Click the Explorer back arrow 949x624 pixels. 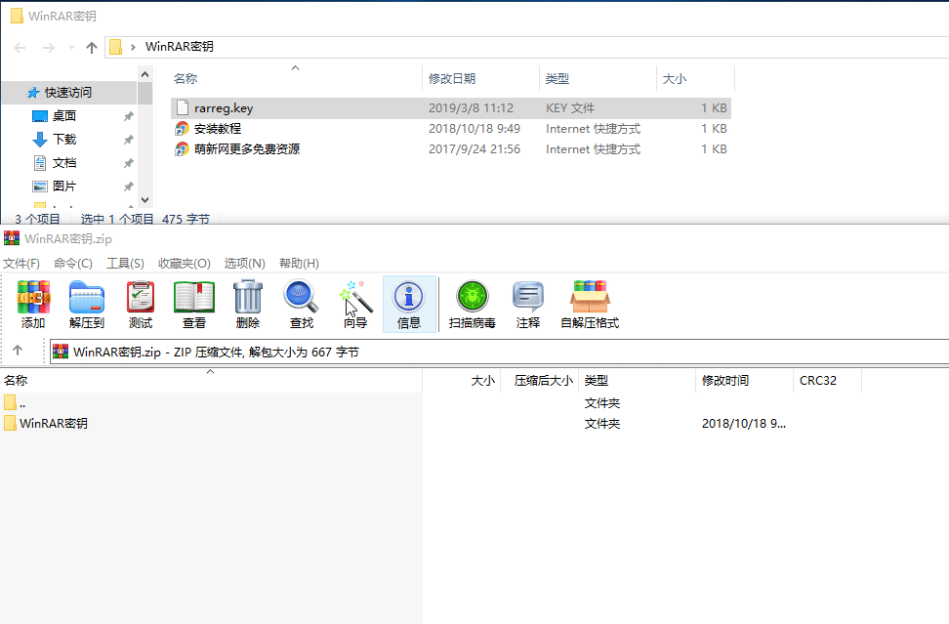tap(20, 47)
